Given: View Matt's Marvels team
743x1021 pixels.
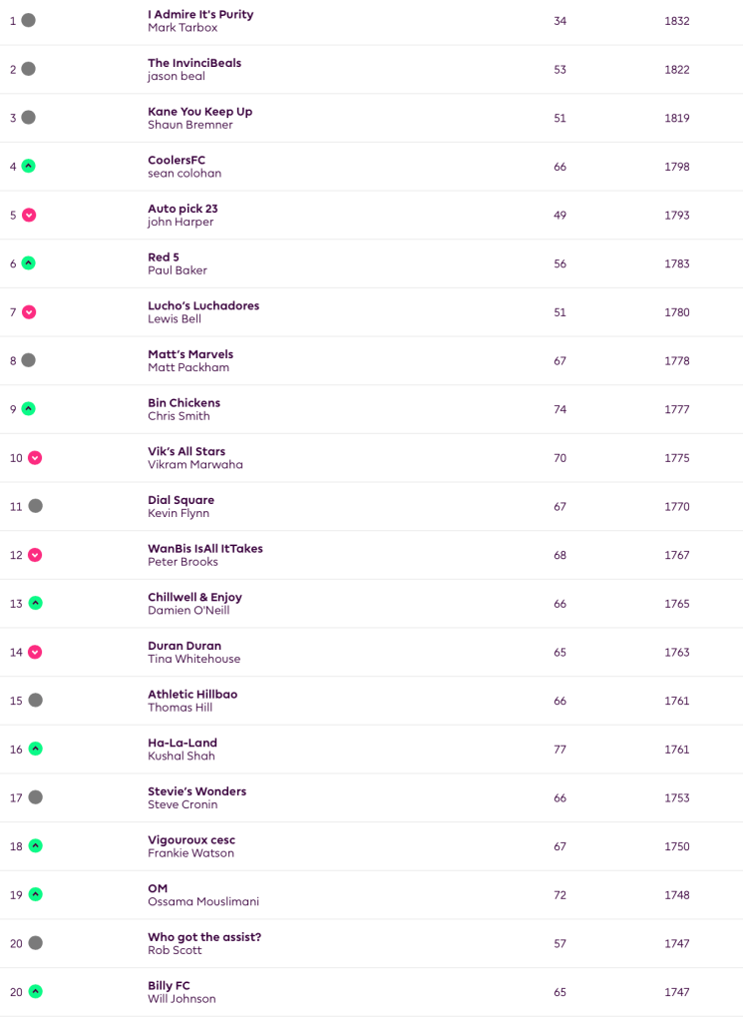Looking at the screenshot, I should click(x=190, y=354).
